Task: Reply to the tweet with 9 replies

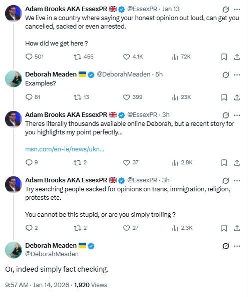Action: 29,162
